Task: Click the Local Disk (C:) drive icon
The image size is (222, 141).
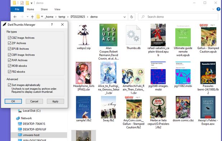Action: point(20,111)
